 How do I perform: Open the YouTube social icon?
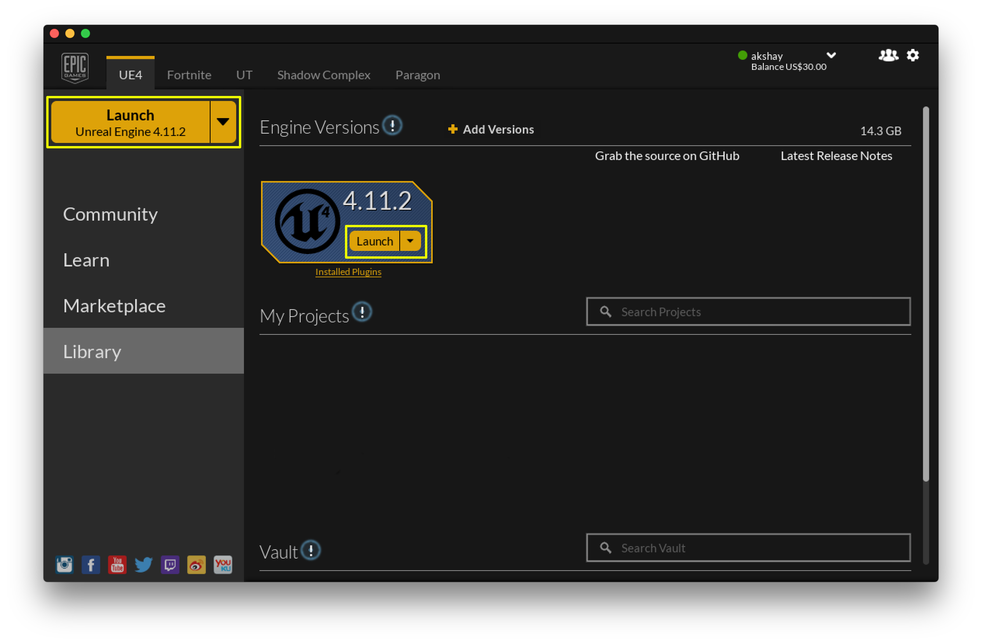click(117, 564)
